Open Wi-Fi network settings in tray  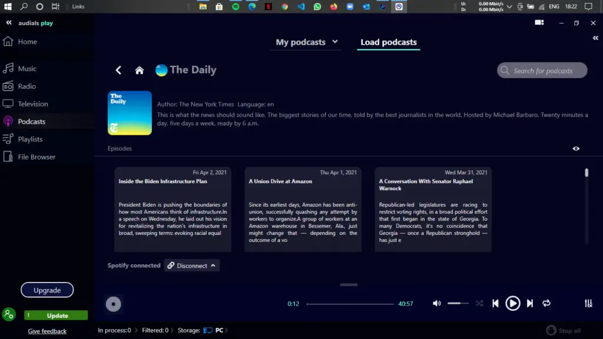pyautogui.click(x=542, y=6)
